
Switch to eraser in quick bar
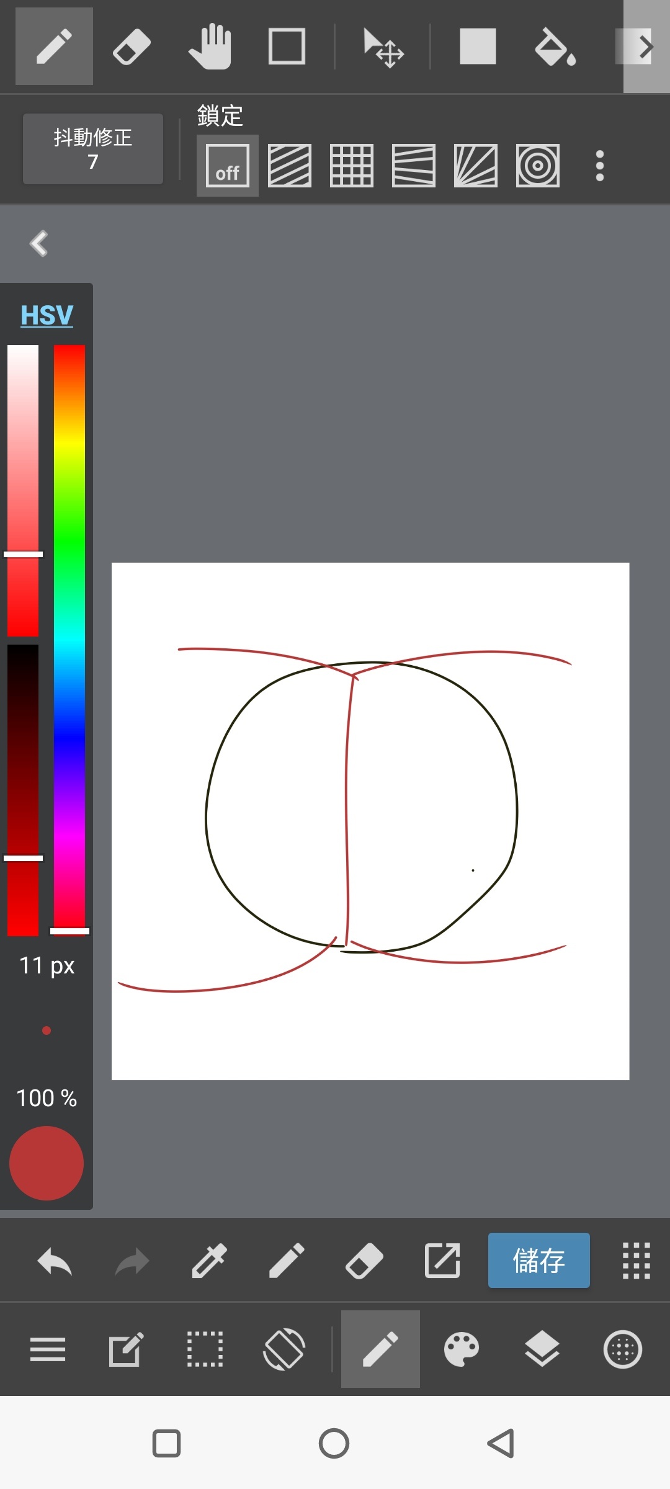(364, 1261)
